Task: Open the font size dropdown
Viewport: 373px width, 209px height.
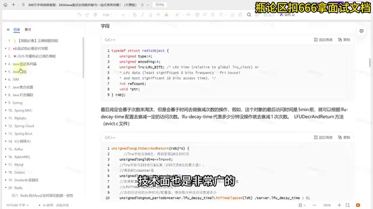Action: click(x=125, y=15)
